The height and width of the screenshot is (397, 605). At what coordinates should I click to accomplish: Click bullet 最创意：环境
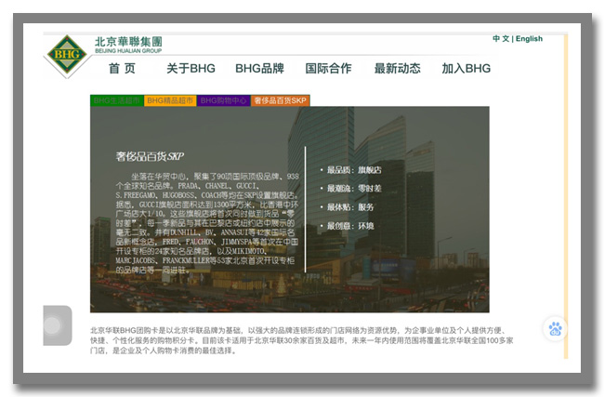coord(350,226)
